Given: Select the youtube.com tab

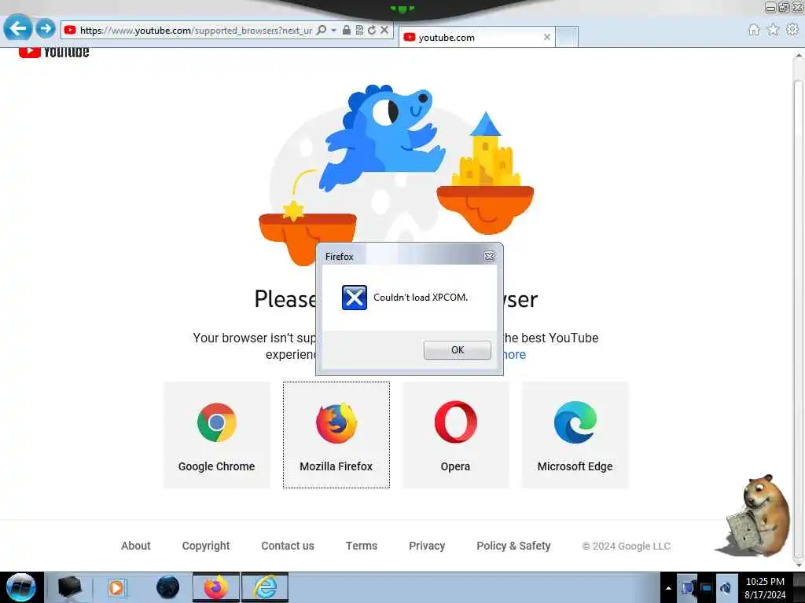Looking at the screenshot, I should pos(476,37).
